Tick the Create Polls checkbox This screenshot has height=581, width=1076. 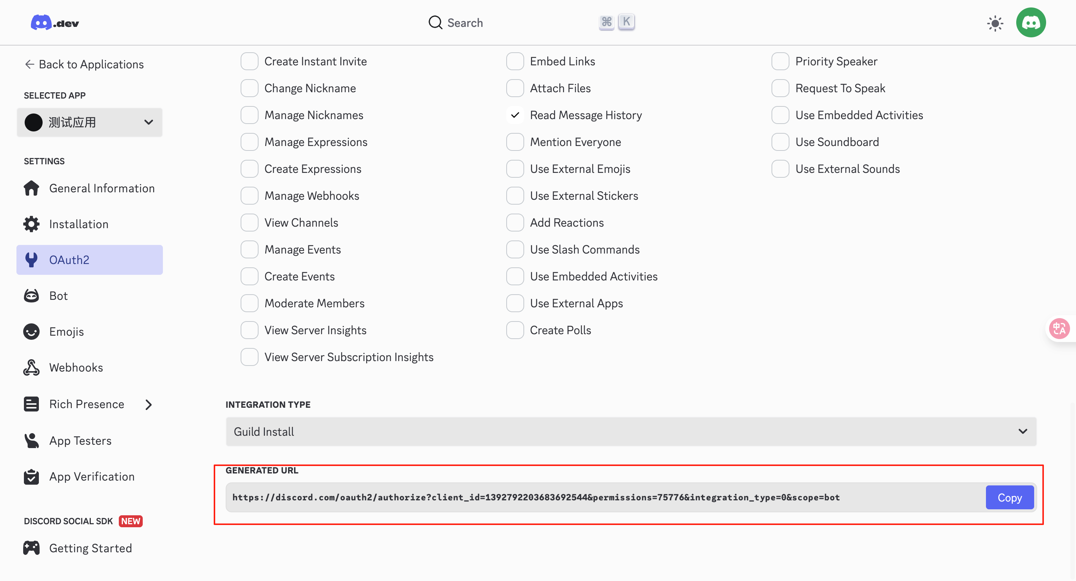(515, 330)
